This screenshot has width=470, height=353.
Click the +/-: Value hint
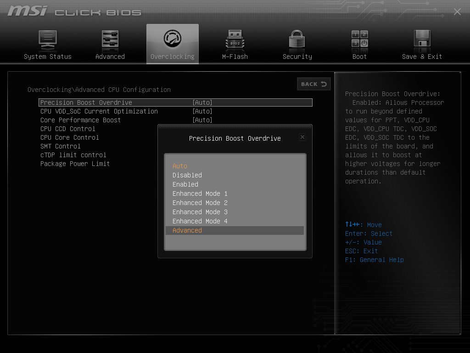tap(364, 242)
